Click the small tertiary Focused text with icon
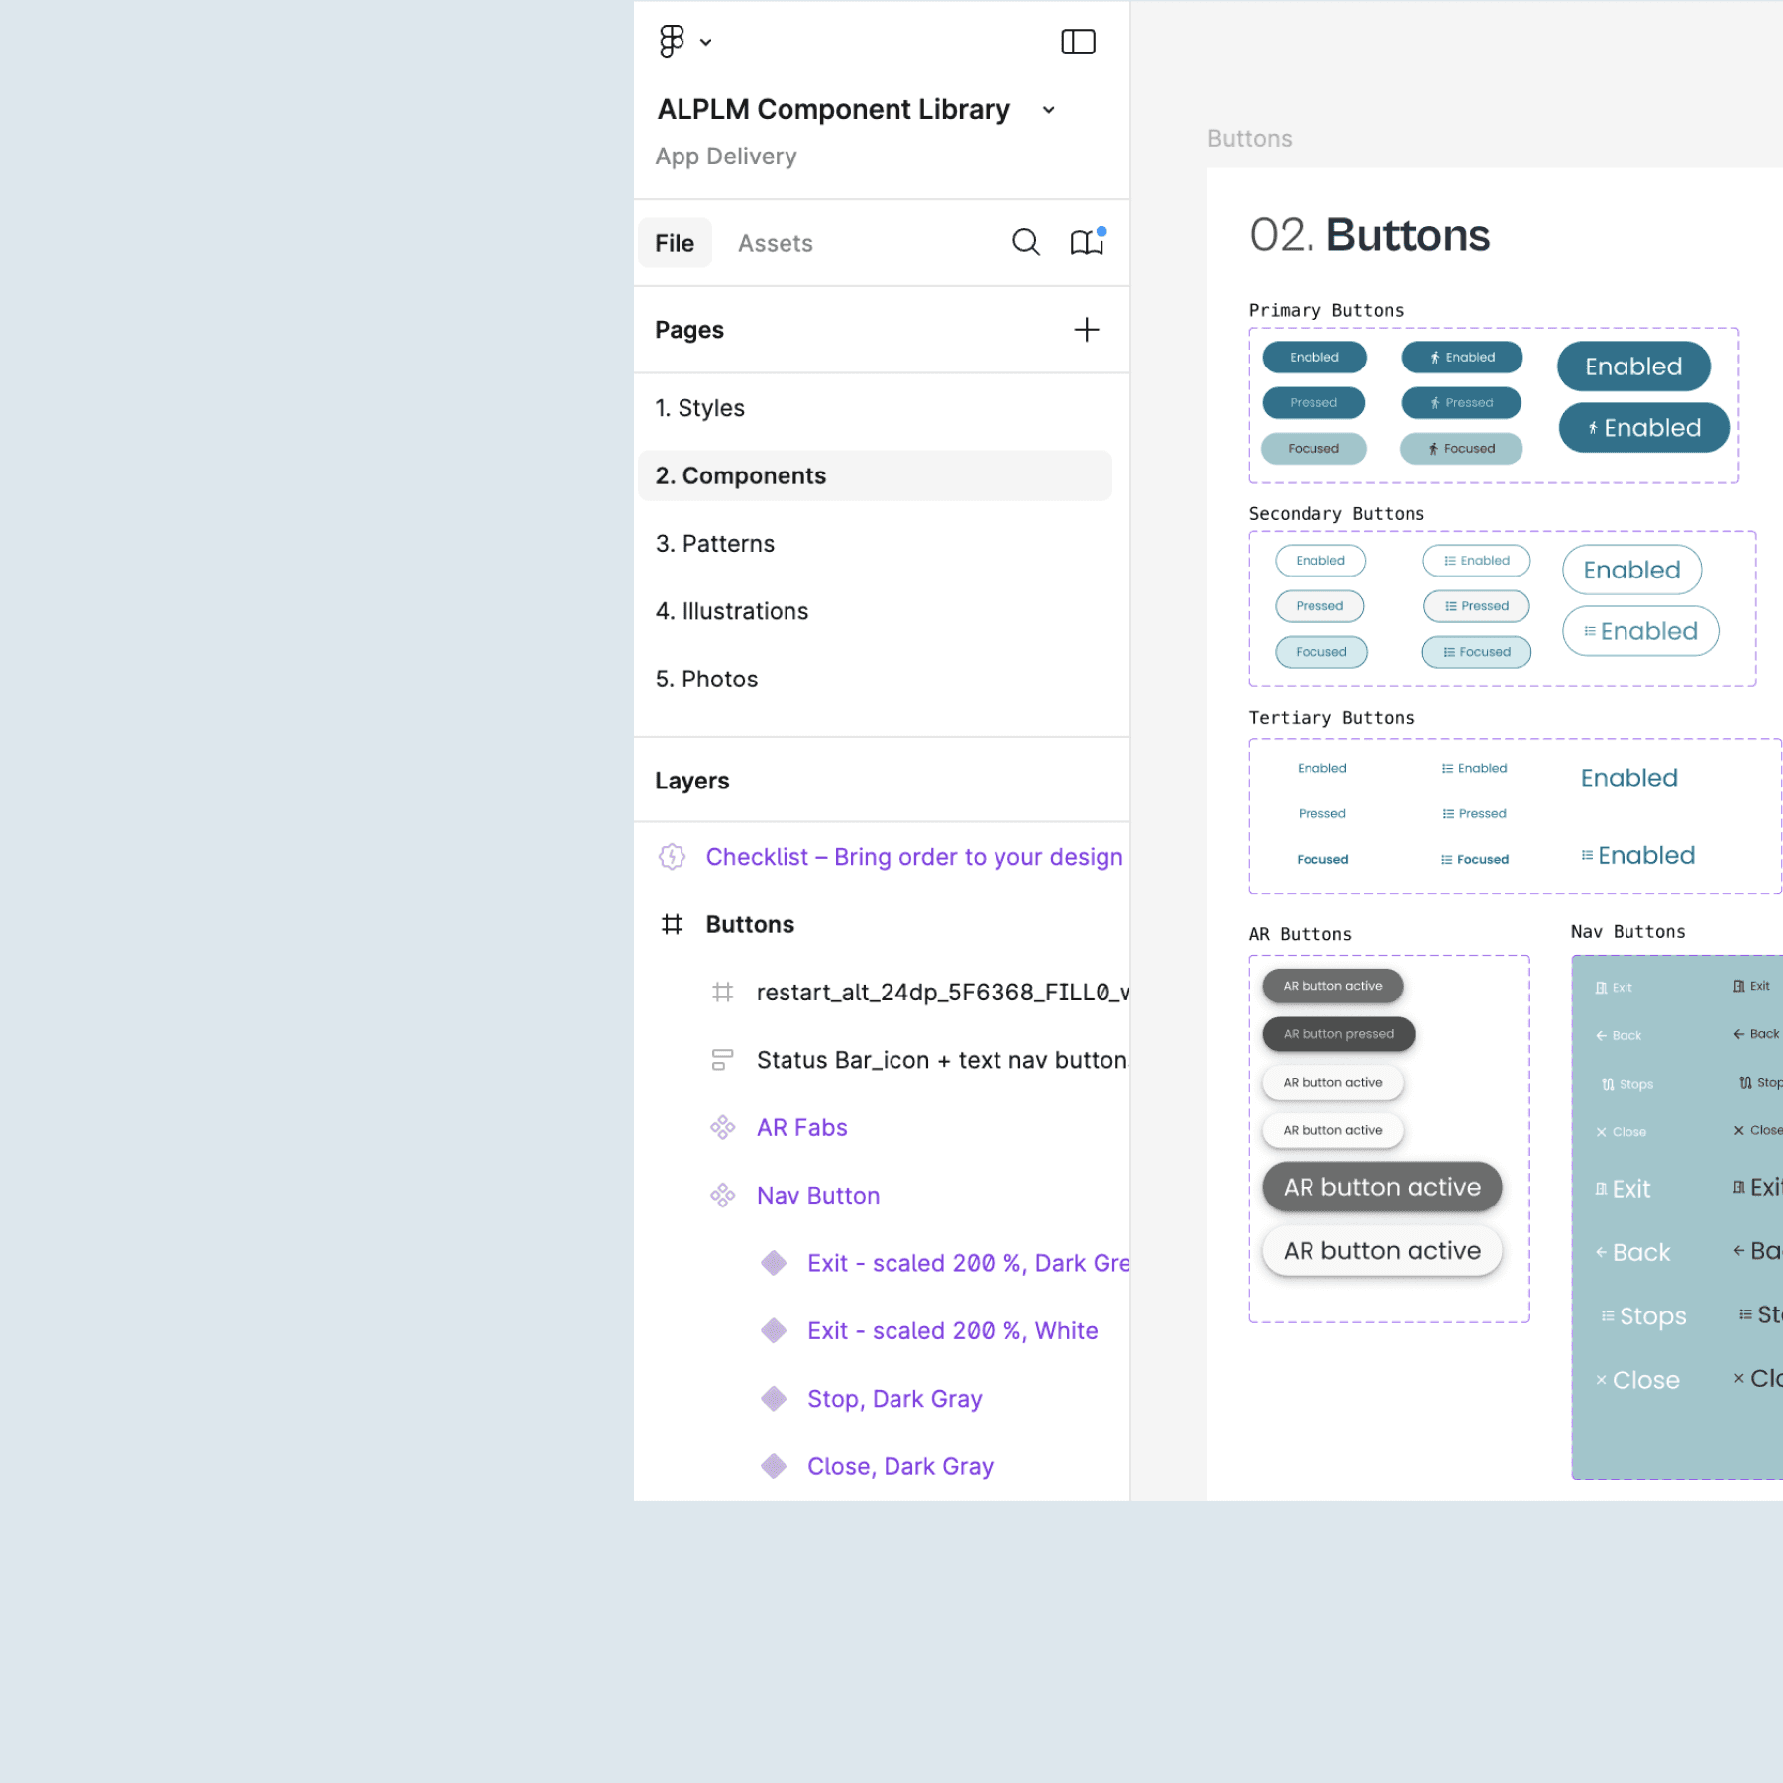The image size is (1783, 1783). click(x=1474, y=859)
